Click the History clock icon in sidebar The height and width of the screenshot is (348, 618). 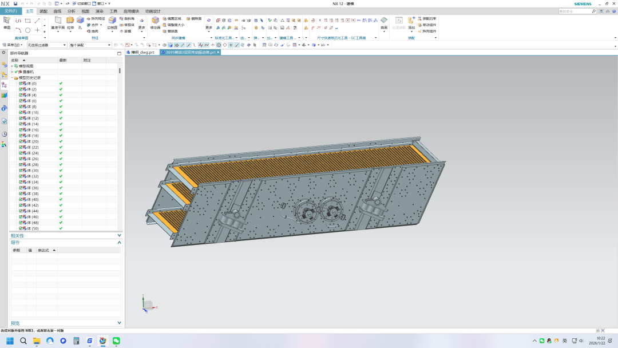click(x=4, y=133)
